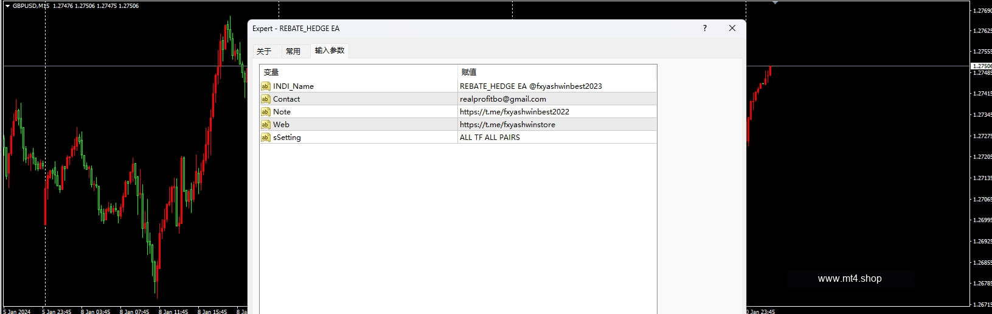Edit the REBATE_HEDGE EA @fxyashwinbest2023 value
The height and width of the screenshot is (314, 992).
[557, 86]
